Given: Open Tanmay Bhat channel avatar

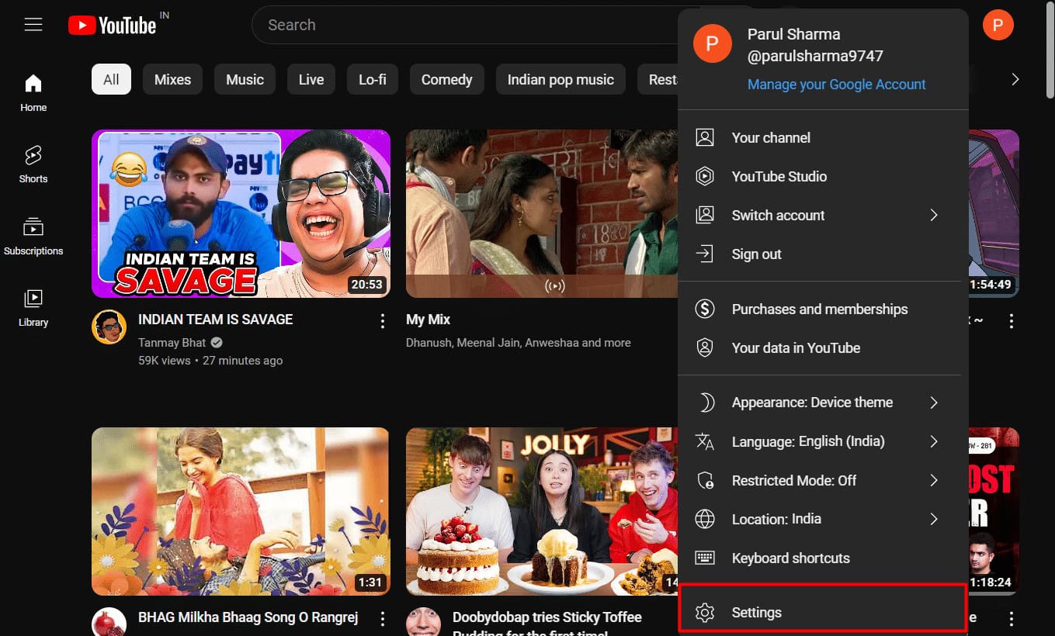Looking at the screenshot, I should (x=109, y=327).
